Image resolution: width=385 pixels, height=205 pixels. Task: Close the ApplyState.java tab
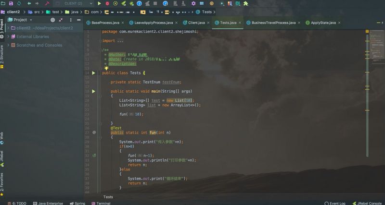tap(339, 23)
